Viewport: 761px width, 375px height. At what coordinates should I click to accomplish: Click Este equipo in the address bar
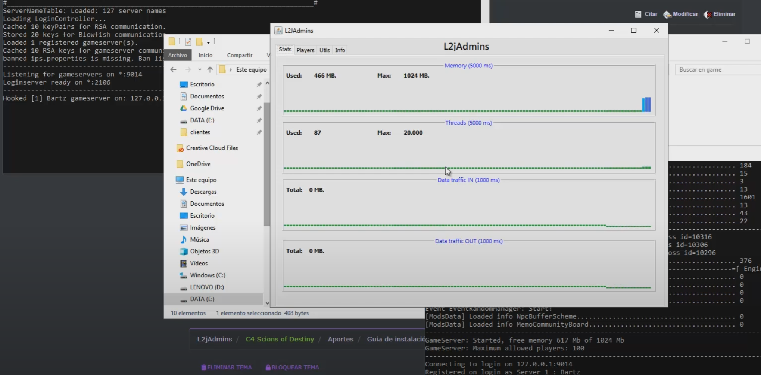coord(252,69)
